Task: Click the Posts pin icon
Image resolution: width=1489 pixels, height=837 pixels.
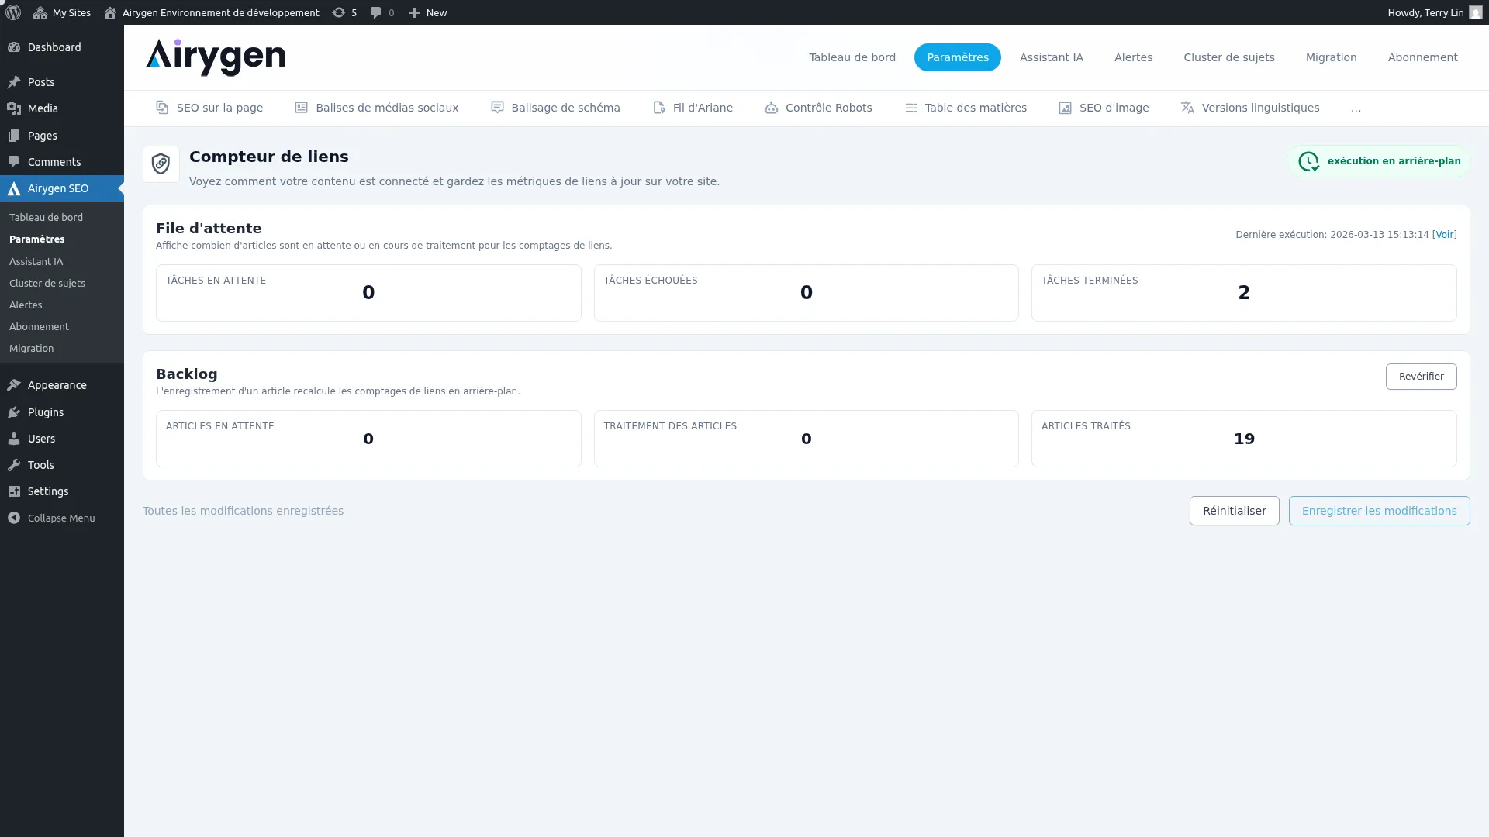Action: coord(14,82)
